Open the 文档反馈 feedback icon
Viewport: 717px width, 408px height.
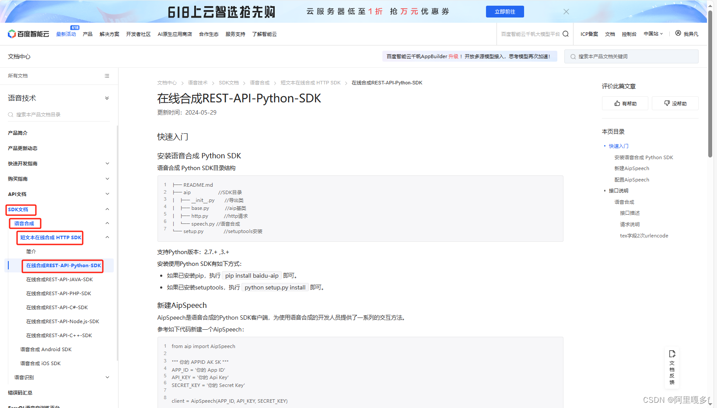pyautogui.click(x=672, y=367)
